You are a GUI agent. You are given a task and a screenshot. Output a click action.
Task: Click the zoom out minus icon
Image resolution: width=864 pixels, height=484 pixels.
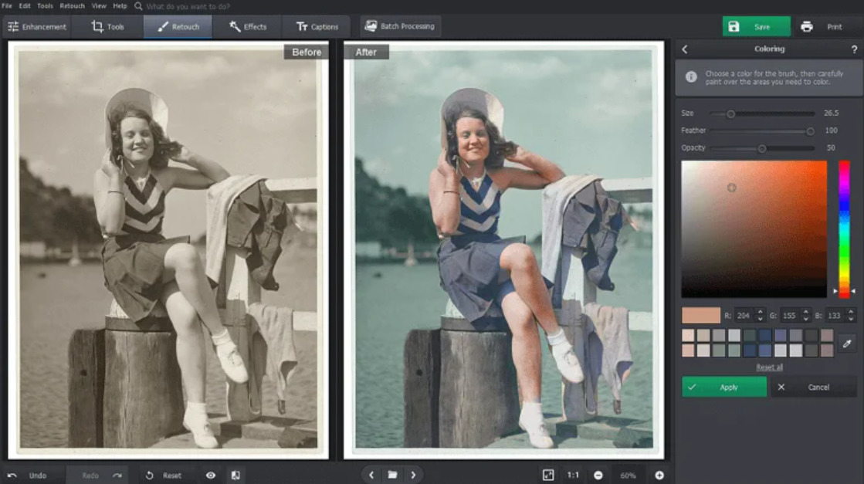pyautogui.click(x=598, y=476)
